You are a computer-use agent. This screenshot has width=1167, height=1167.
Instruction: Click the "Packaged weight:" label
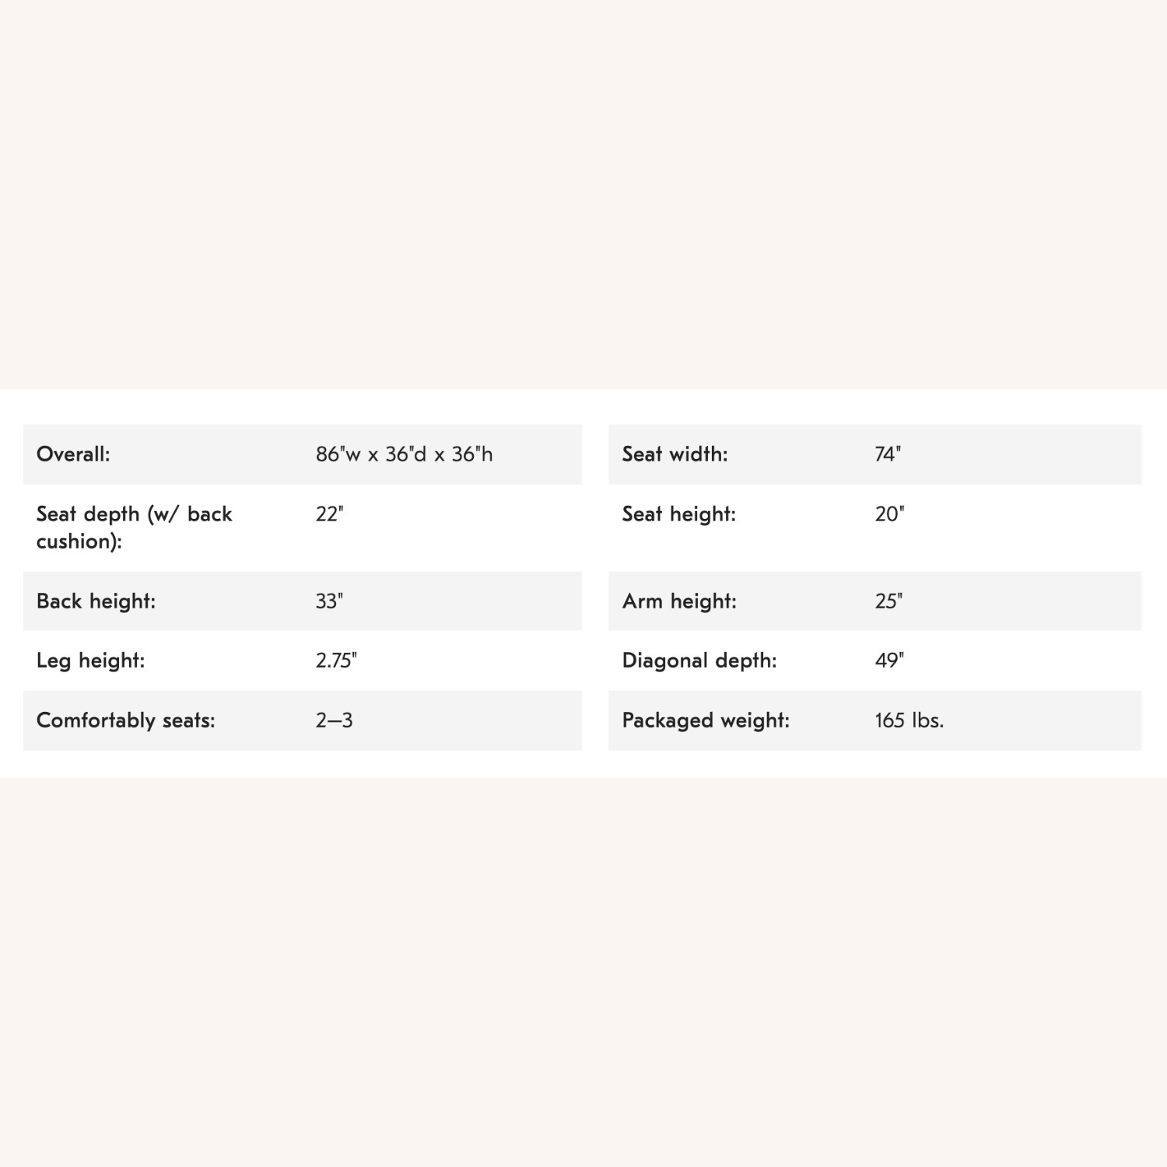click(706, 720)
